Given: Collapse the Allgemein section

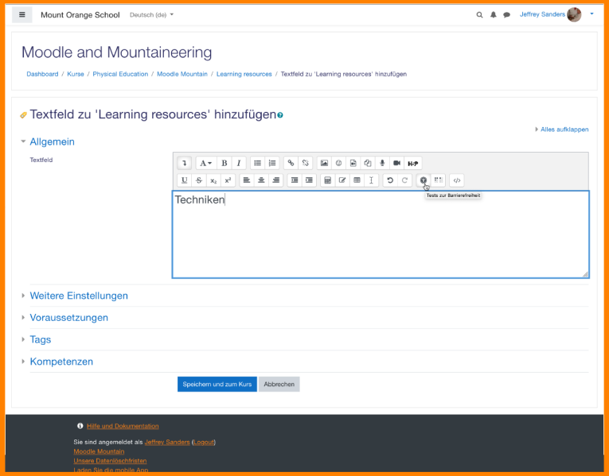Looking at the screenshot, I should 52,142.
